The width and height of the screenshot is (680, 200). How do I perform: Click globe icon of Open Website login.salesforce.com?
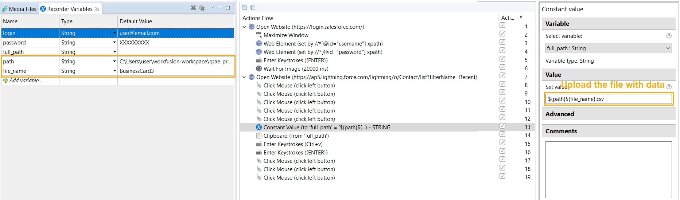(x=252, y=27)
